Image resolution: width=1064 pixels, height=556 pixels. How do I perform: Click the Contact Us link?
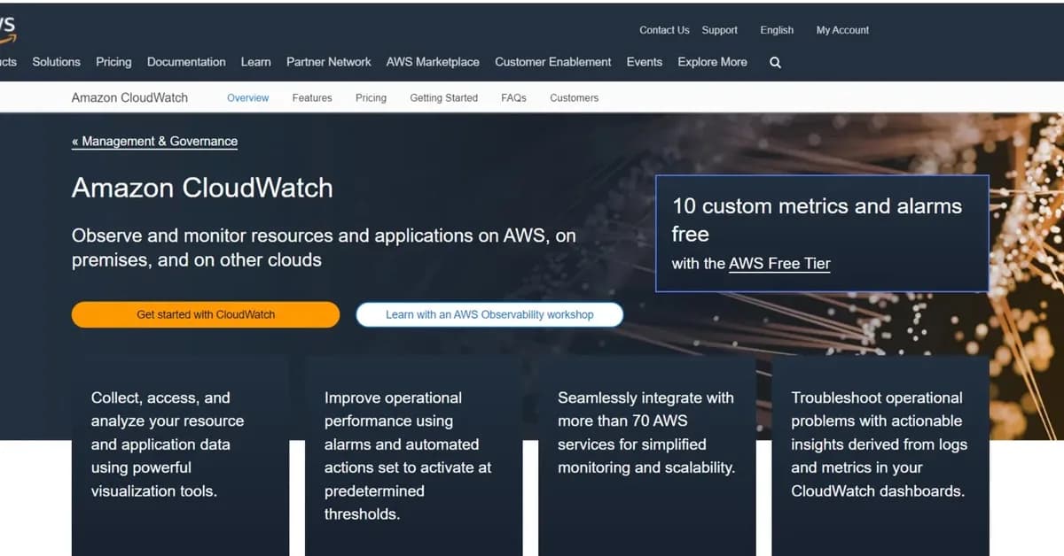click(x=663, y=30)
